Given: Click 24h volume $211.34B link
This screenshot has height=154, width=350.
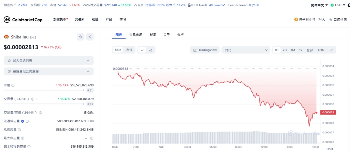Looking at the screenshot, I should (x=111, y=5).
